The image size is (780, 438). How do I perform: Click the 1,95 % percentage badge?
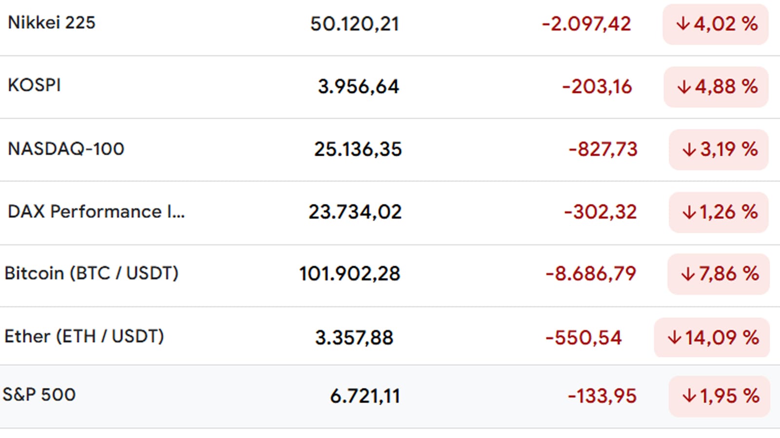click(720, 396)
